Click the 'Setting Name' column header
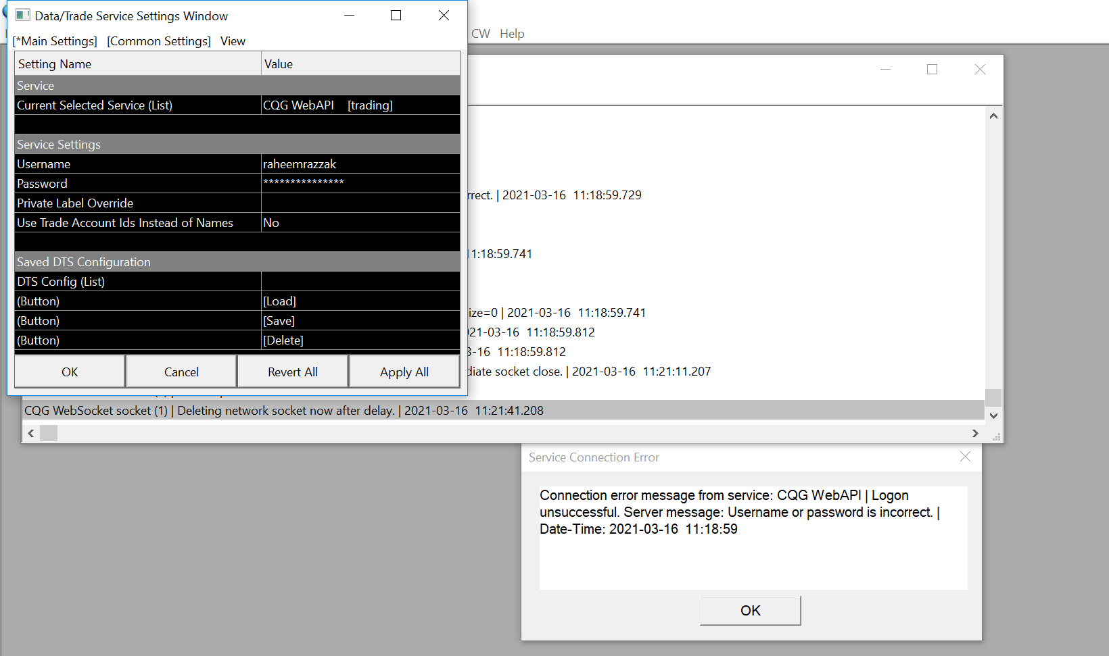 pyautogui.click(x=138, y=64)
